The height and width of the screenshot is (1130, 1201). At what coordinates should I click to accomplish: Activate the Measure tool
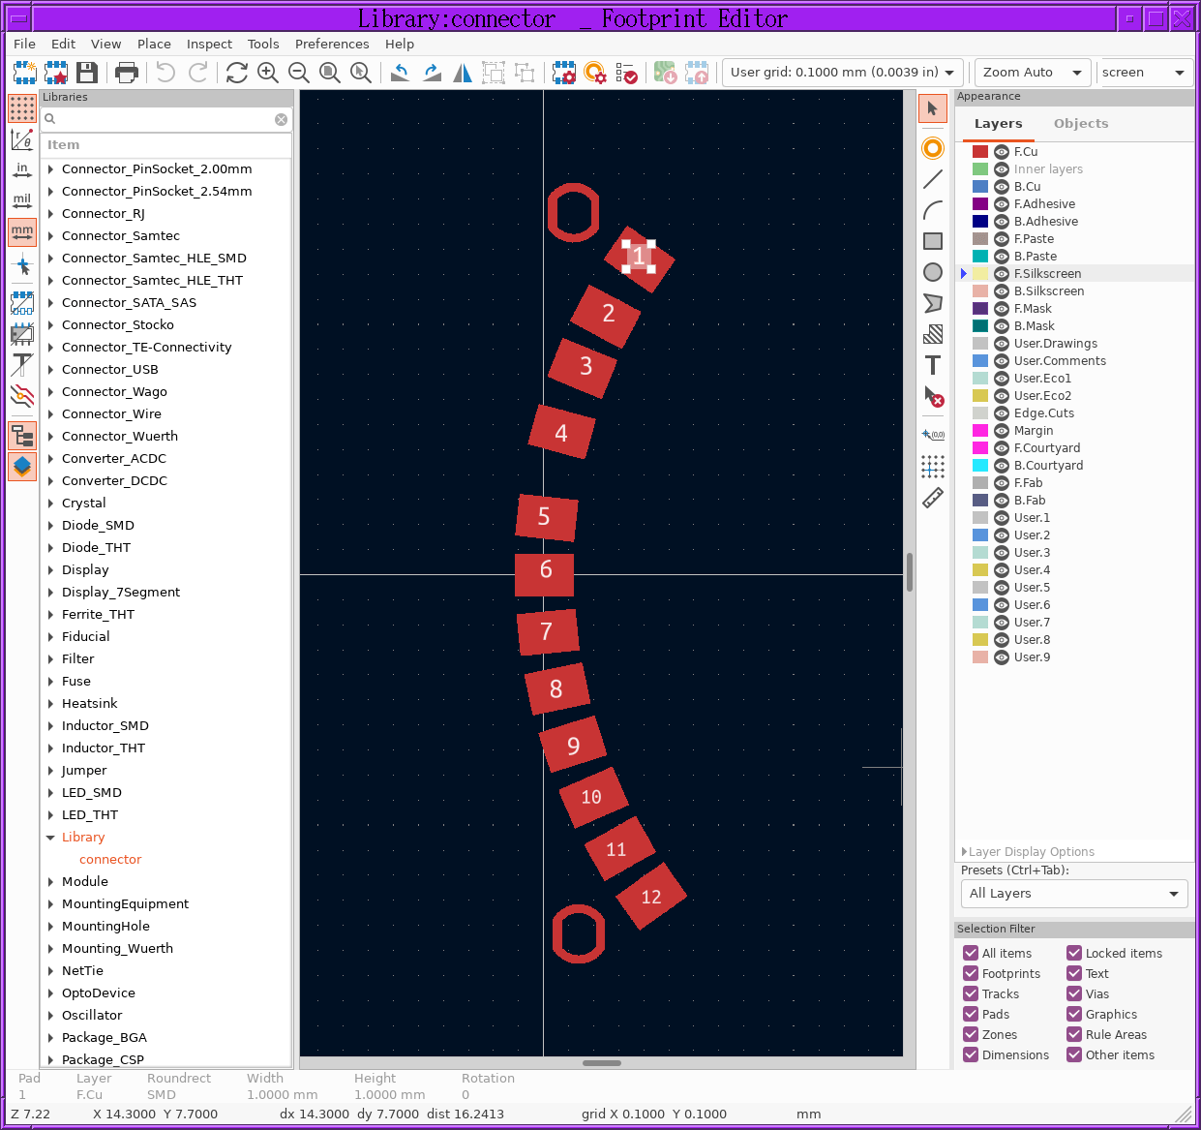coord(933,497)
